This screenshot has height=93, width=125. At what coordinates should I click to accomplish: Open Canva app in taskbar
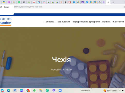pyautogui.click(x=21, y=90)
